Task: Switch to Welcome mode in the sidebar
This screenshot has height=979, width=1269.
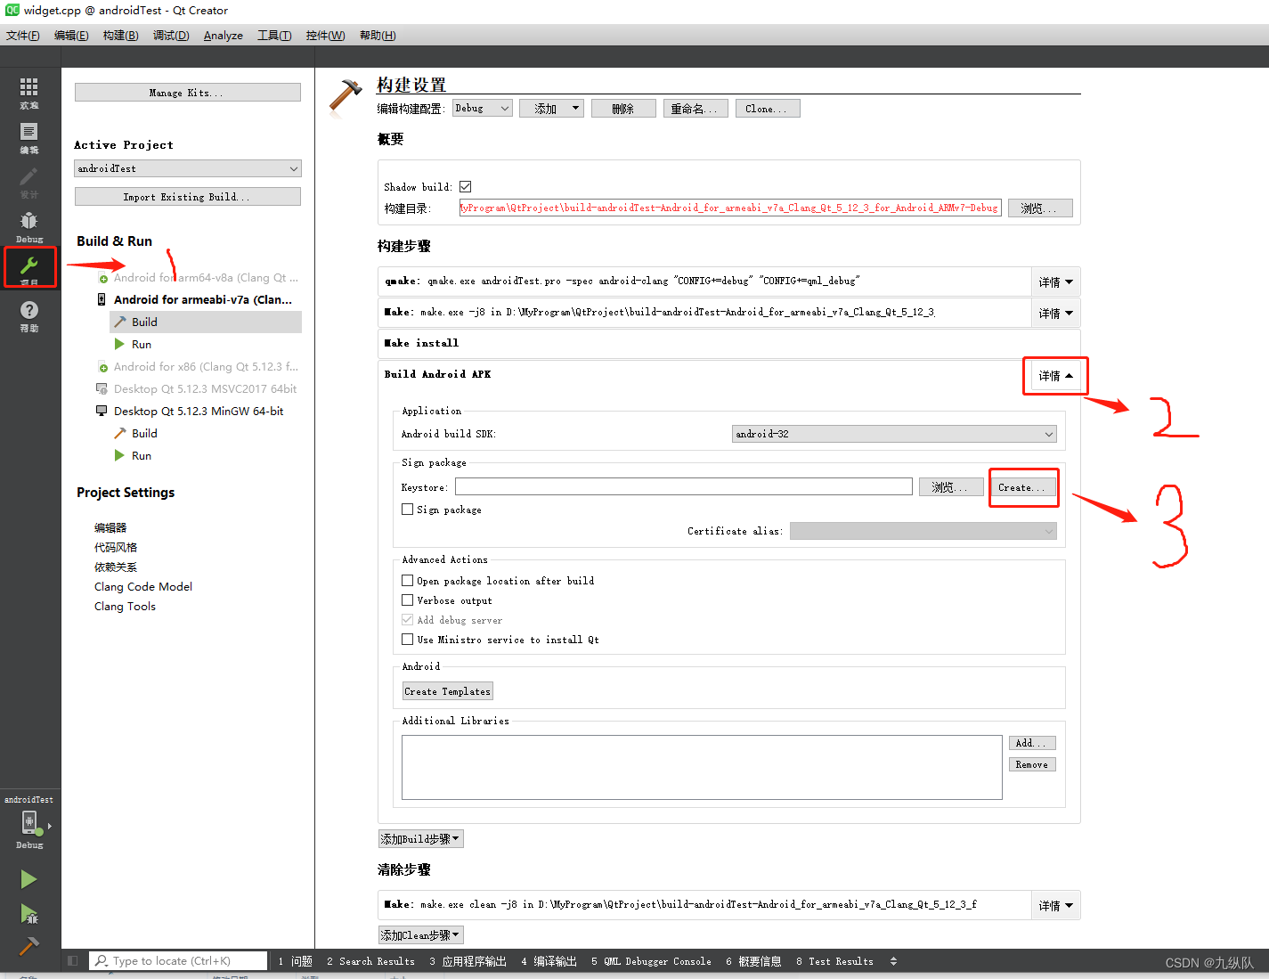Action: 29,93
